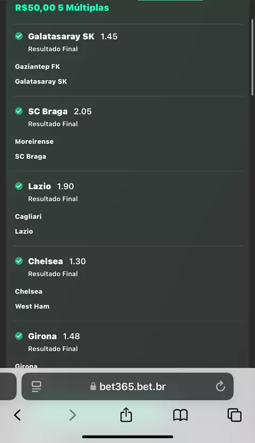
Task: Reload the page with the refresh icon
Action: 220,386
